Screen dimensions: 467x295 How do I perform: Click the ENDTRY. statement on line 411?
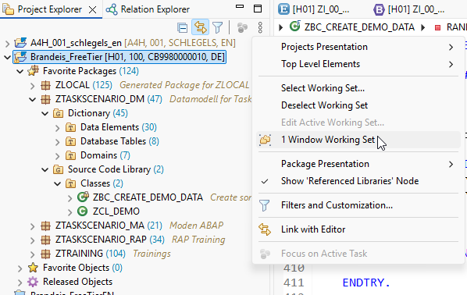pos(366,283)
